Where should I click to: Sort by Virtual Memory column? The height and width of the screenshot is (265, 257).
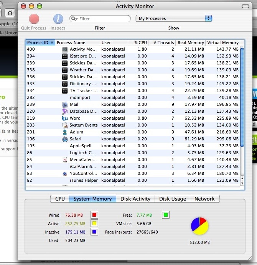pos(223,43)
